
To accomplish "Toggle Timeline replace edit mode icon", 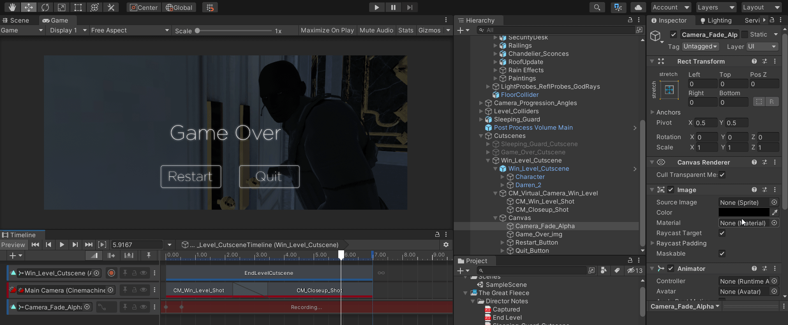I will coord(129,255).
